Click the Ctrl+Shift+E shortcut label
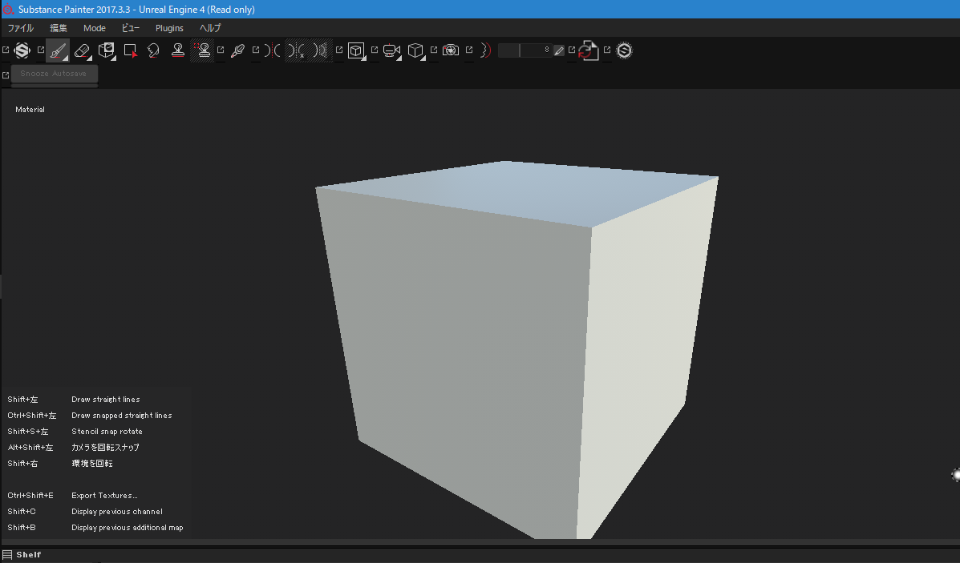The image size is (960, 563). click(30, 495)
